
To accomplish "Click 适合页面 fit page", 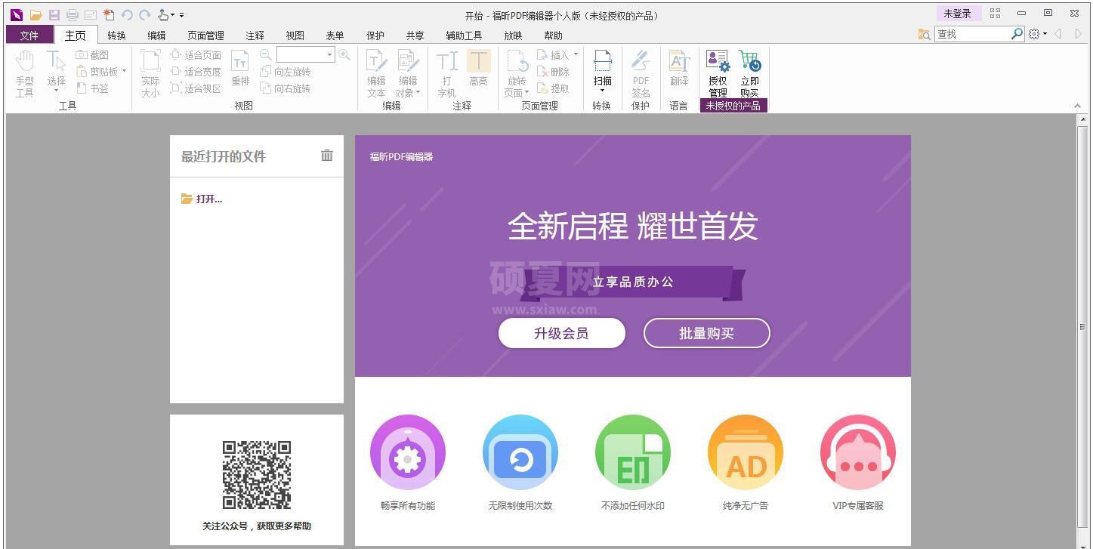I will click(196, 55).
